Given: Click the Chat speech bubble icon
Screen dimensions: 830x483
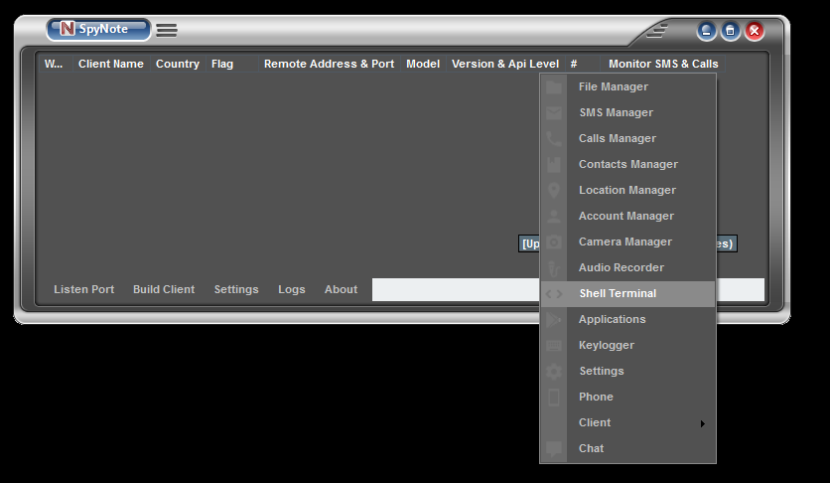Looking at the screenshot, I should click(554, 448).
